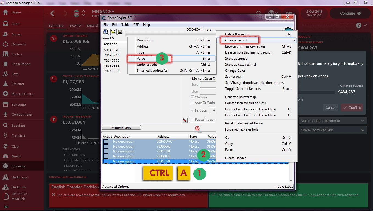Image resolution: width=373 pixels, height=211 pixels.
Task: Toggle Pause the game checkbox
Action: 193,120
